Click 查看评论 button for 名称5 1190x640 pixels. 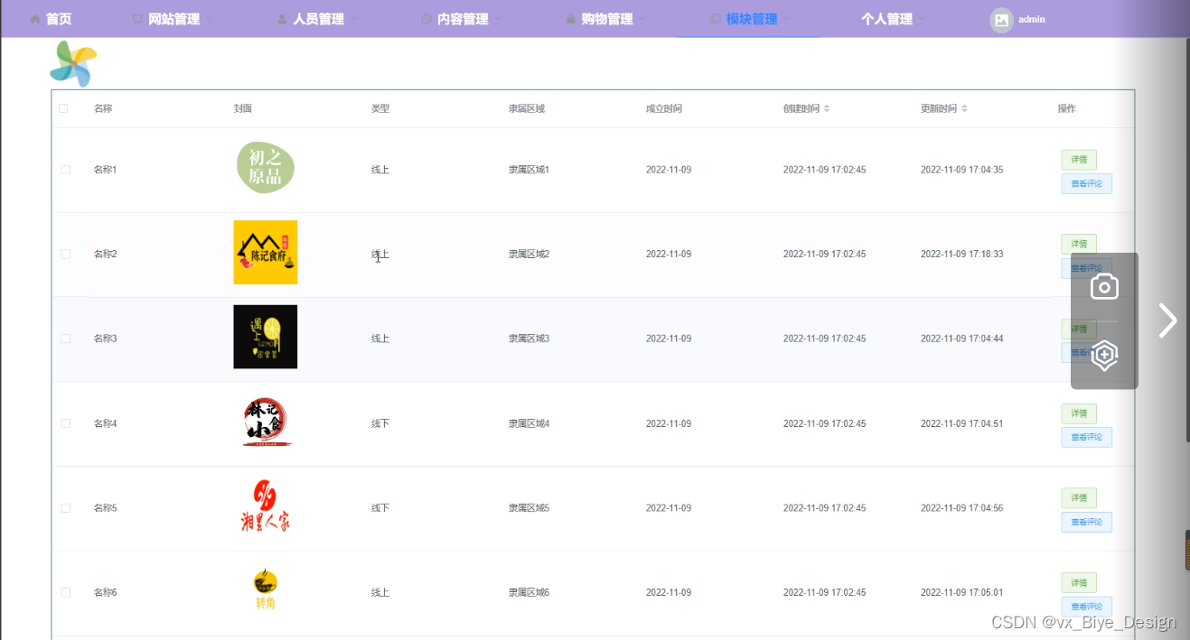(1086, 522)
